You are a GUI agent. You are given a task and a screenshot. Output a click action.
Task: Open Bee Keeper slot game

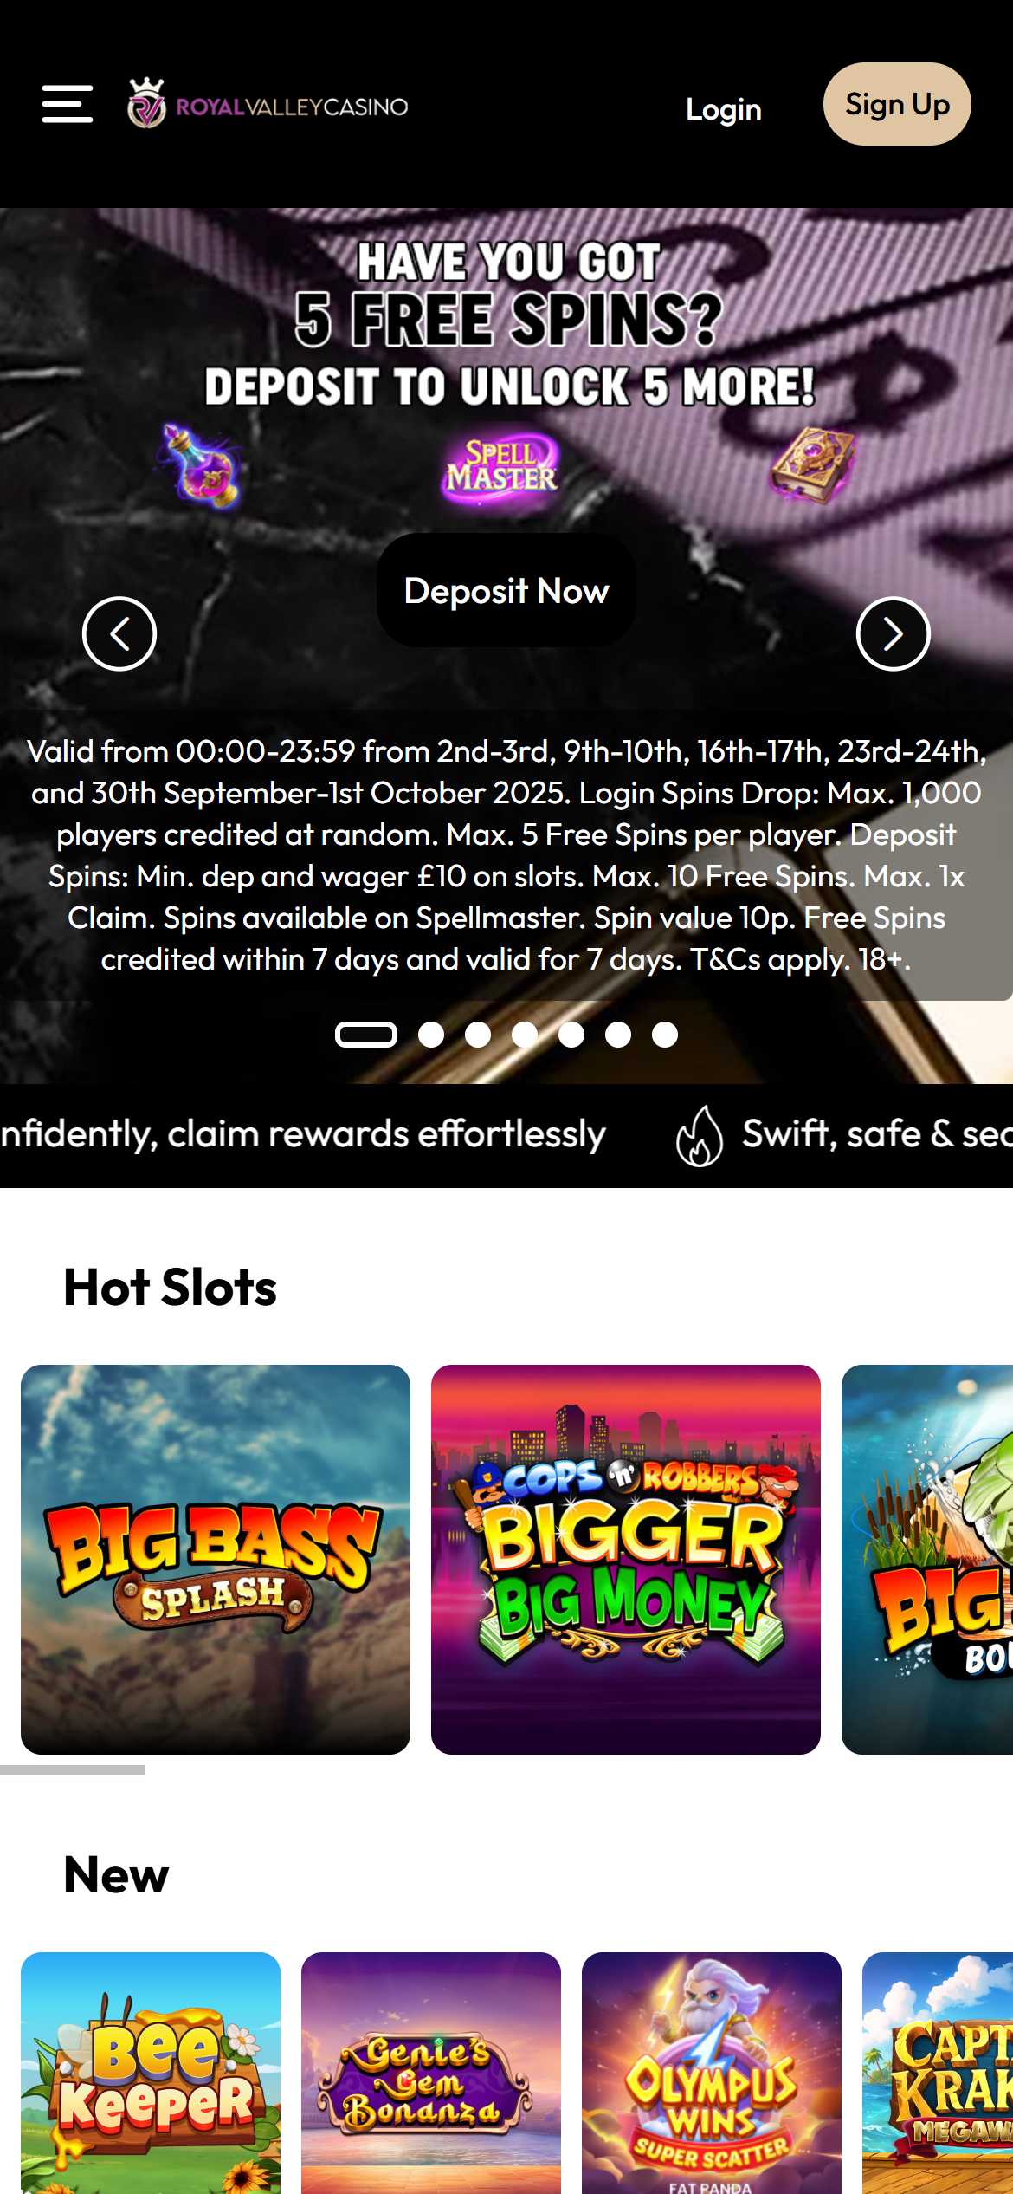151,2073
